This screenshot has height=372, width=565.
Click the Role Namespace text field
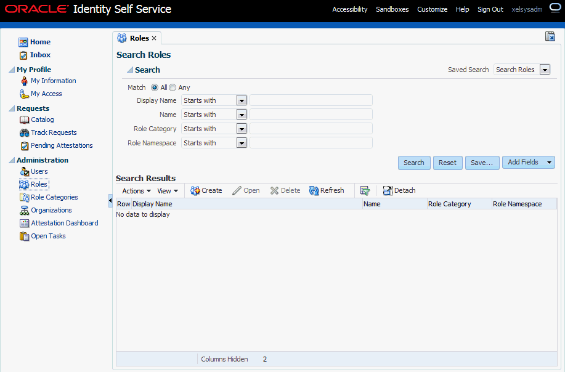point(311,143)
